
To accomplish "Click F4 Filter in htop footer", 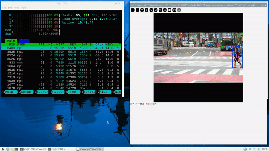I will pos(56,92).
